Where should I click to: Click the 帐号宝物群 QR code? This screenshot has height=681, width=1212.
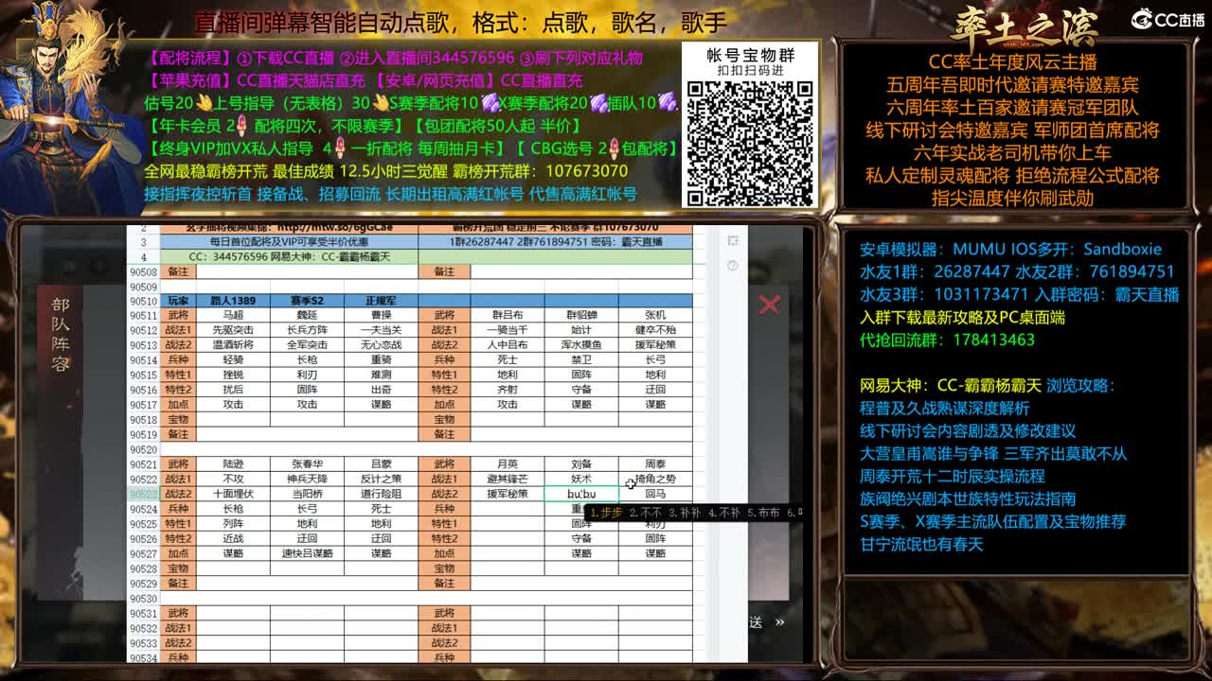point(750,143)
